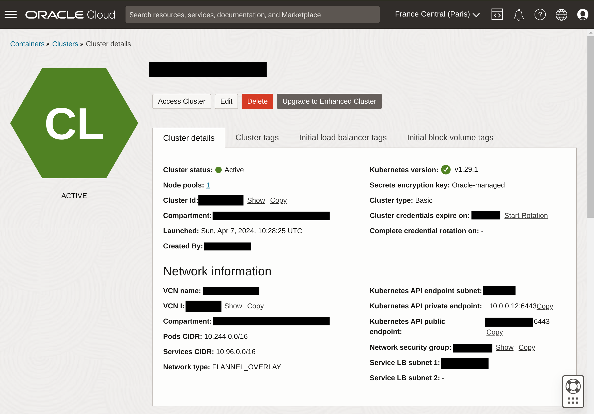Click the Edit button
Screen dimensions: 594x414
coord(226,101)
